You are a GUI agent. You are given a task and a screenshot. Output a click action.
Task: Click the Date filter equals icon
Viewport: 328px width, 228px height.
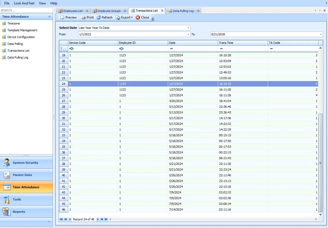[x=171, y=48]
